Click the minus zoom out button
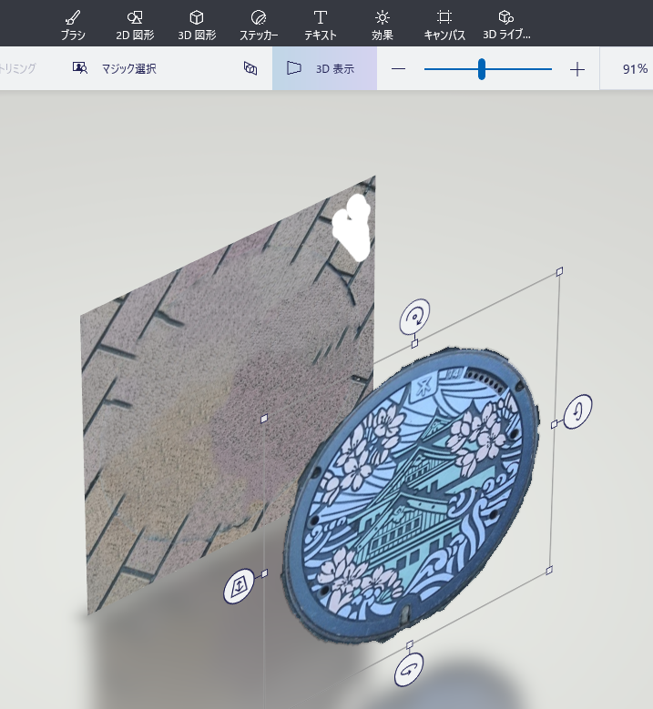653x709 pixels. (x=398, y=69)
